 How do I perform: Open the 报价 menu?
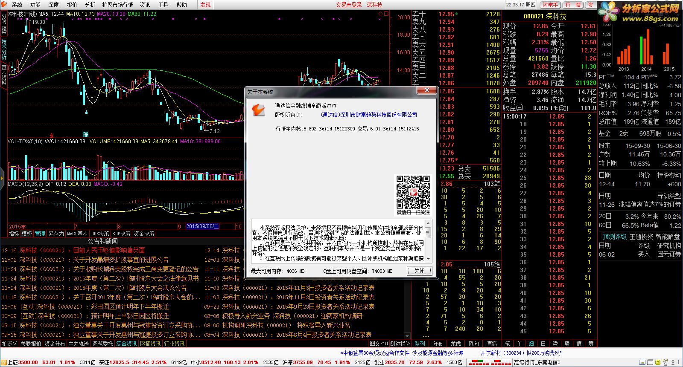point(72,5)
